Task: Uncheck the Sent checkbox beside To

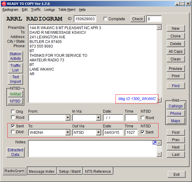Action: [x=13, y=126]
